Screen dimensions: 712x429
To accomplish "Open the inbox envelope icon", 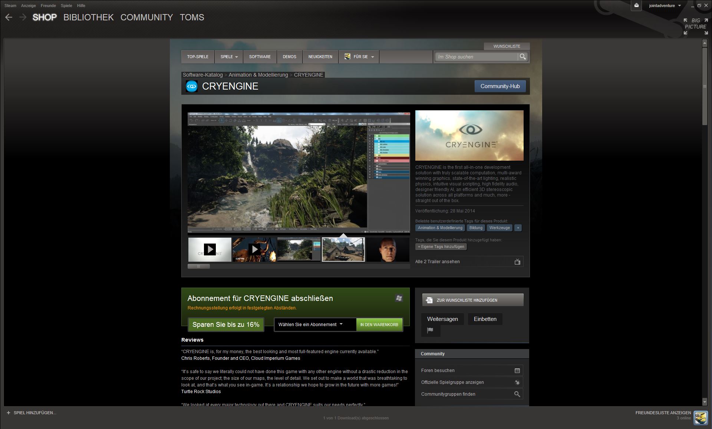I will 636,6.
